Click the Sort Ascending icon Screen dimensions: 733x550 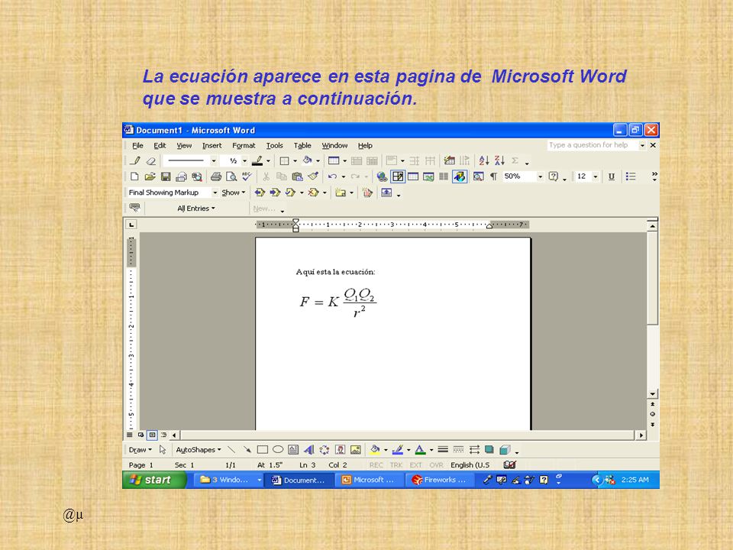click(x=484, y=161)
